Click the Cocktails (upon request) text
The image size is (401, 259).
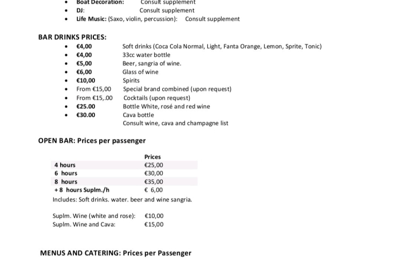click(x=157, y=98)
